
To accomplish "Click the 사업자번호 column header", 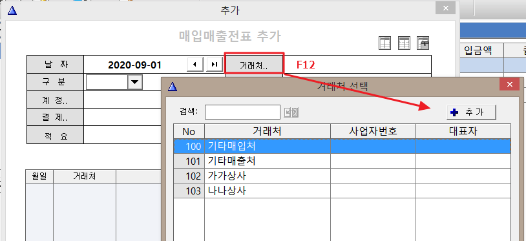I will pyautogui.click(x=373, y=131).
